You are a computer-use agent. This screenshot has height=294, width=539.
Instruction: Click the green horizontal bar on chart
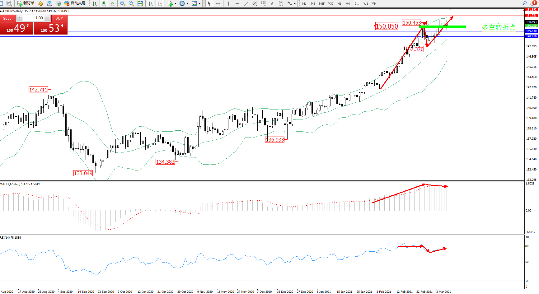443,27
